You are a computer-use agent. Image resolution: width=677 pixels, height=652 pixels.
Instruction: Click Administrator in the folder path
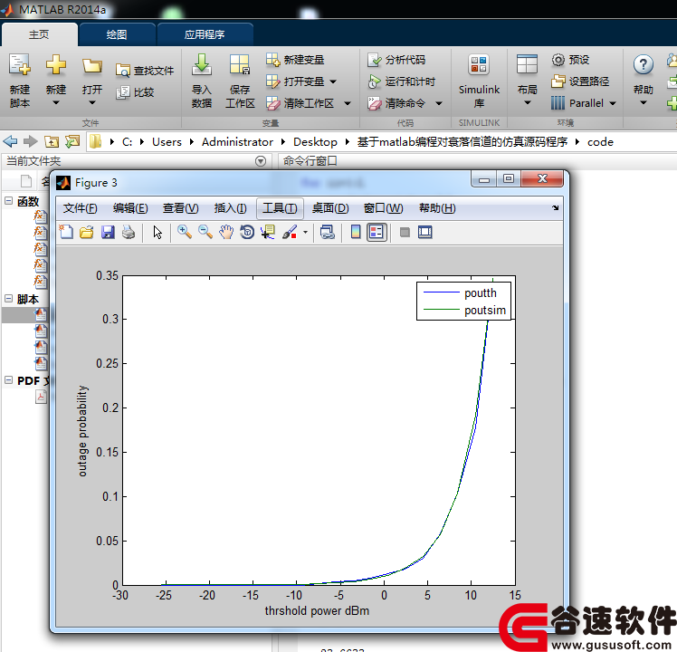tap(237, 142)
